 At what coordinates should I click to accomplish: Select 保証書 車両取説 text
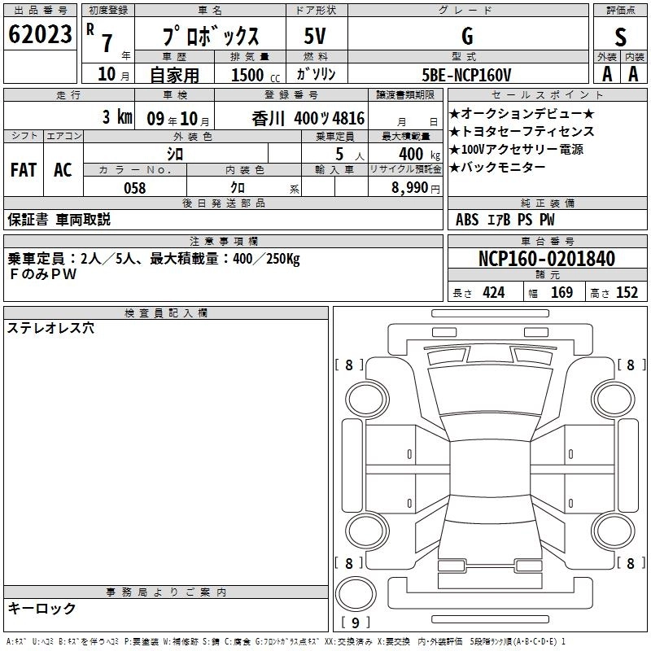[59, 220]
